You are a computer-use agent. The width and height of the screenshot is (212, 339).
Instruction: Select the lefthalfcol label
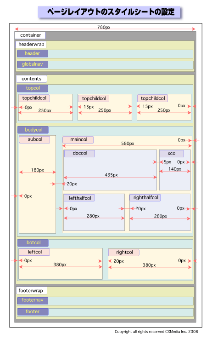pos(79,198)
